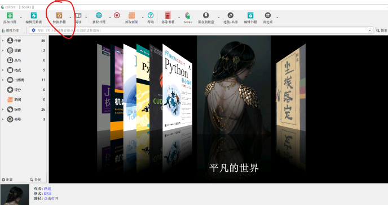Viewport: 388px width, 205px height.
Task: Click author link 路遥
Action: click(47, 189)
